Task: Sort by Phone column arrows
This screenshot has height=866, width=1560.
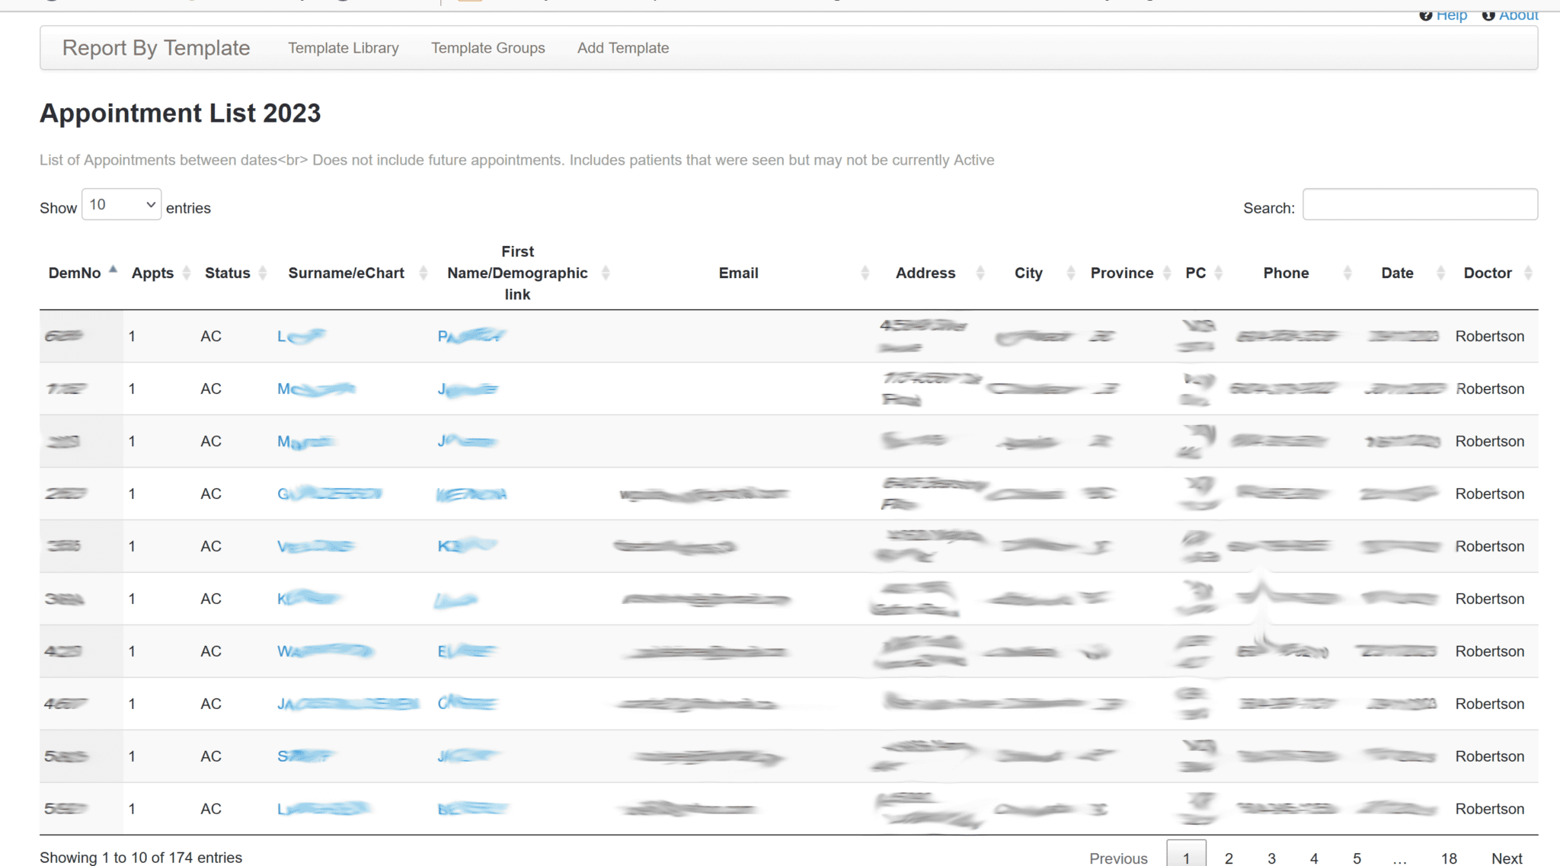Action: [1347, 273]
